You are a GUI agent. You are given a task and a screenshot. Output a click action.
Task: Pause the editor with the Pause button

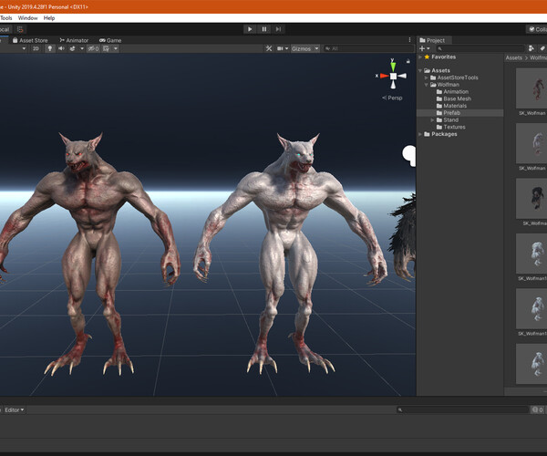point(264,29)
